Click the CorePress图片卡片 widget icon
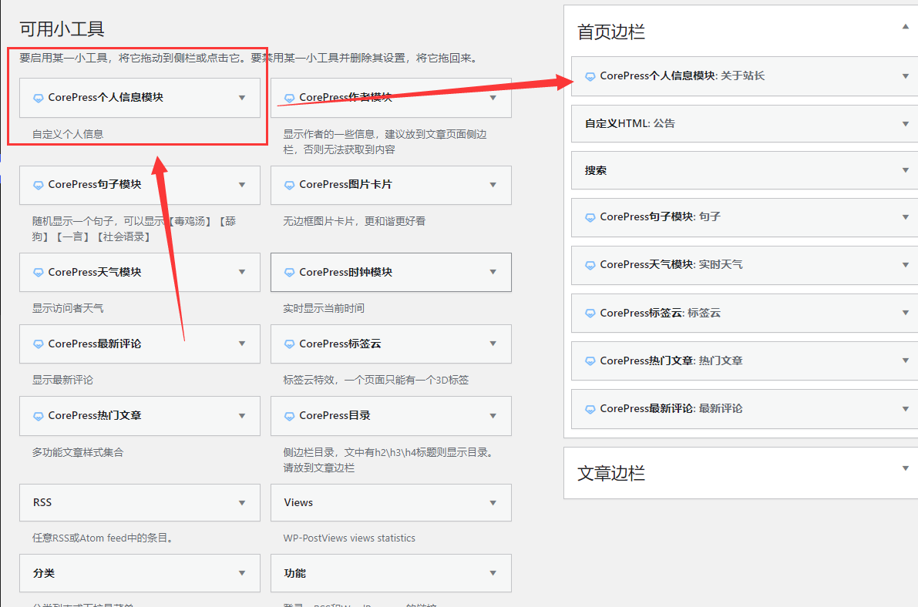Image resolution: width=918 pixels, height=607 pixels. (x=289, y=185)
